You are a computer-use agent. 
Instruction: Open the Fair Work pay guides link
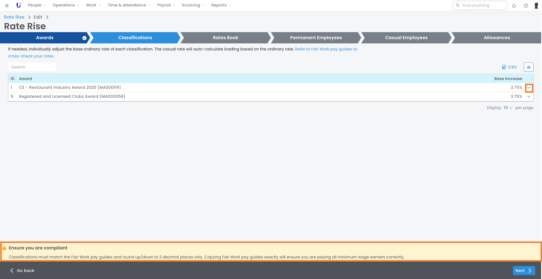pos(326,49)
